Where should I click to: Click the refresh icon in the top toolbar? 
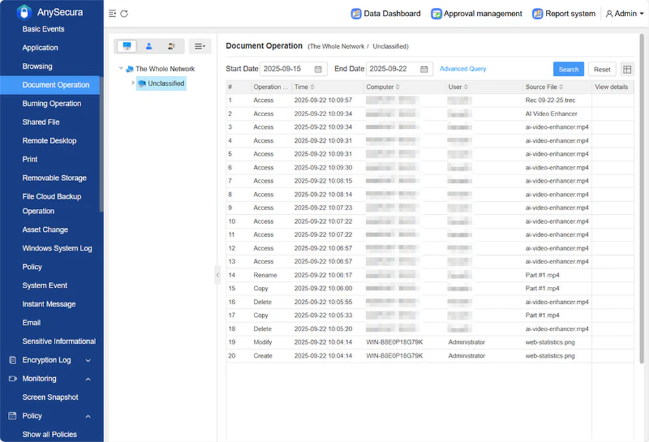[123, 12]
